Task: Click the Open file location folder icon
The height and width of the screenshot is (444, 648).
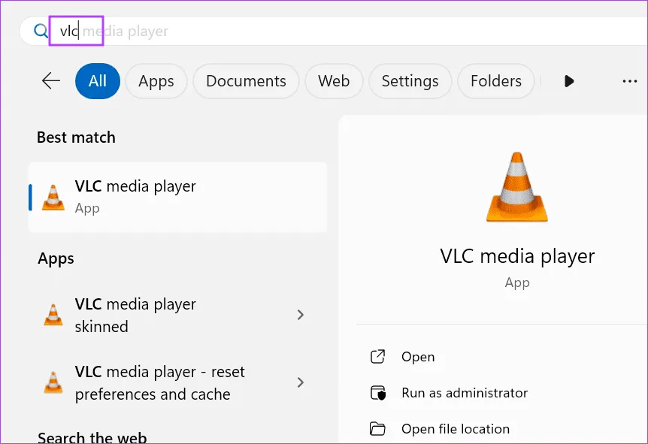Action: coord(377,429)
